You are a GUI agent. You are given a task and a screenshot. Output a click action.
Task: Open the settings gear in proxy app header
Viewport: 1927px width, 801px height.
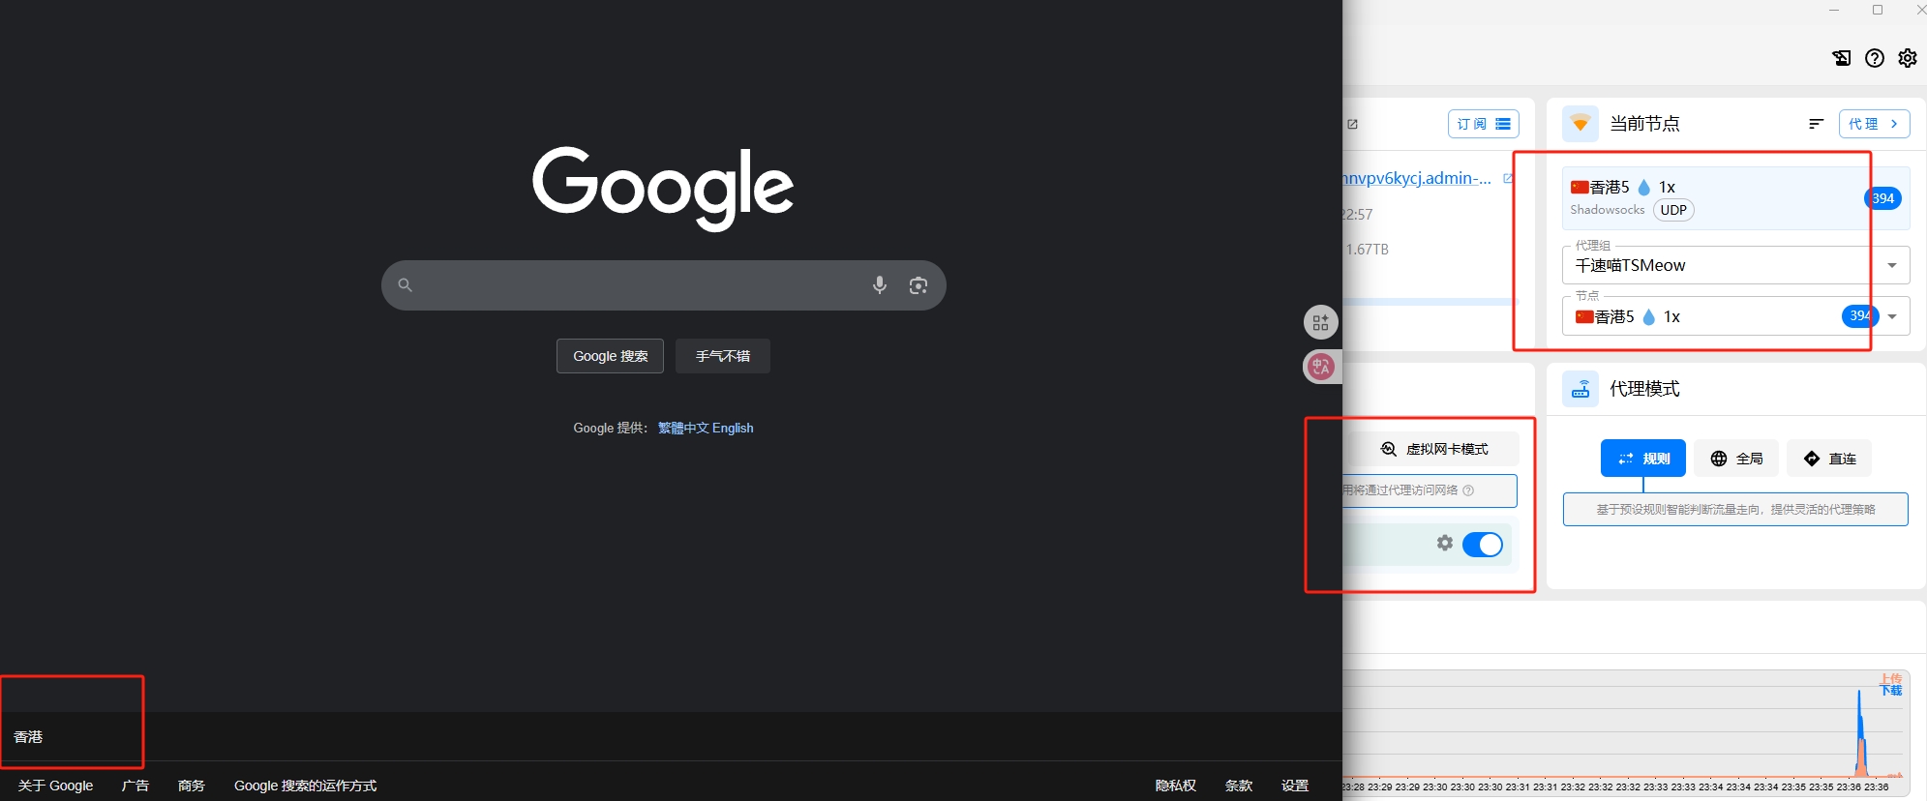coord(1907,58)
